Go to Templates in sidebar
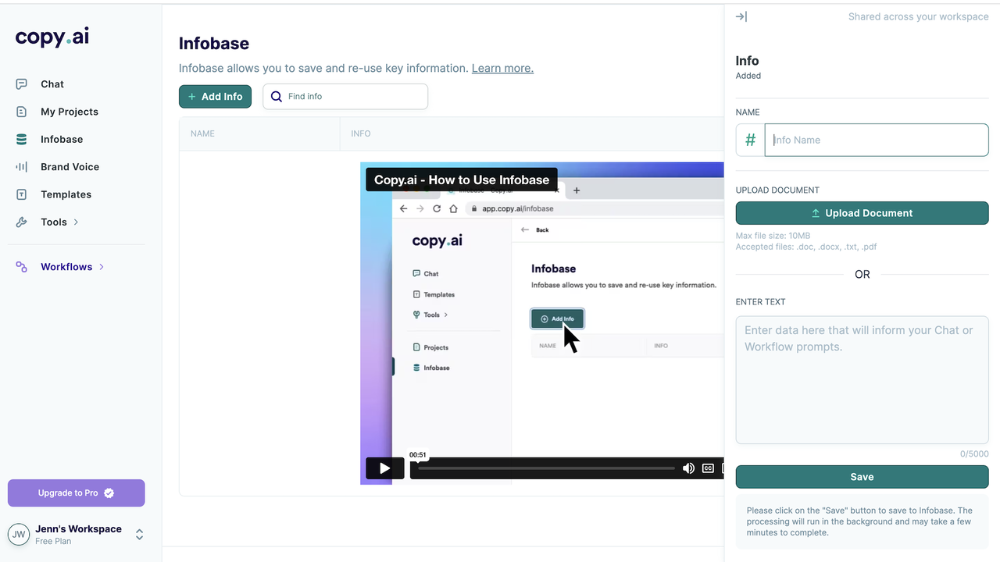Screen dimensions: 1000x562 pos(66,194)
